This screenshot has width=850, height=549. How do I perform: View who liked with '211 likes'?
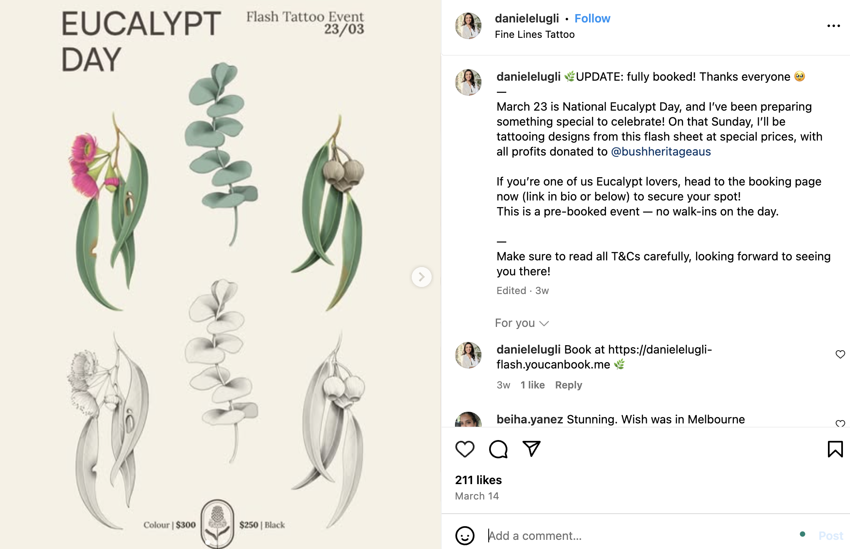point(477,480)
